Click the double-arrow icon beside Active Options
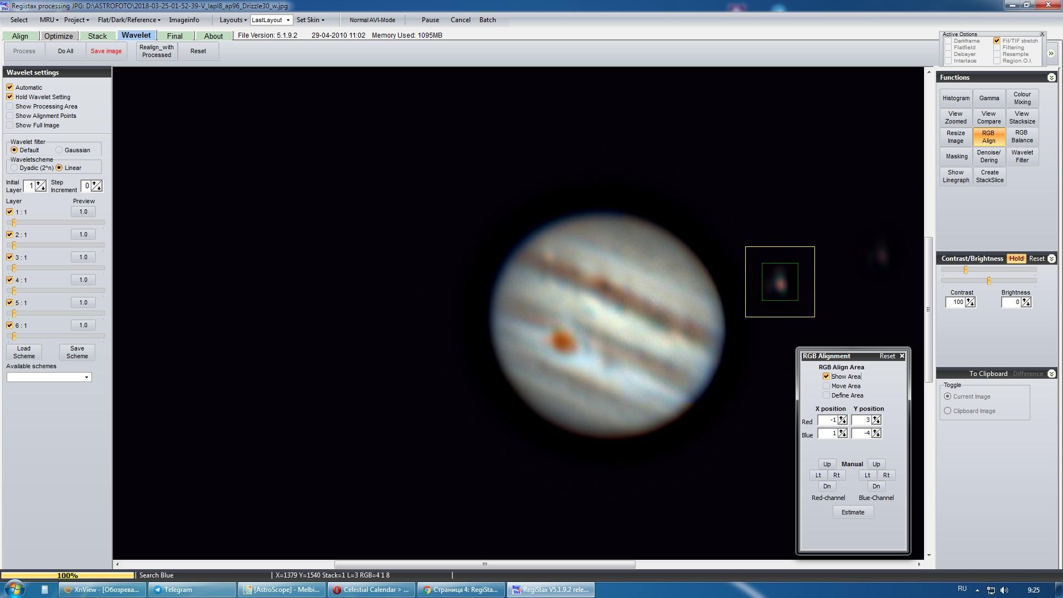This screenshot has height=598, width=1063. point(1051,54)
